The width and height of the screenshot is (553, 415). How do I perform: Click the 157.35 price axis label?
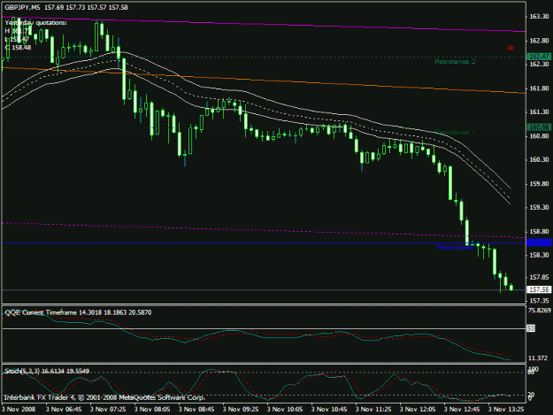[539, 300]
